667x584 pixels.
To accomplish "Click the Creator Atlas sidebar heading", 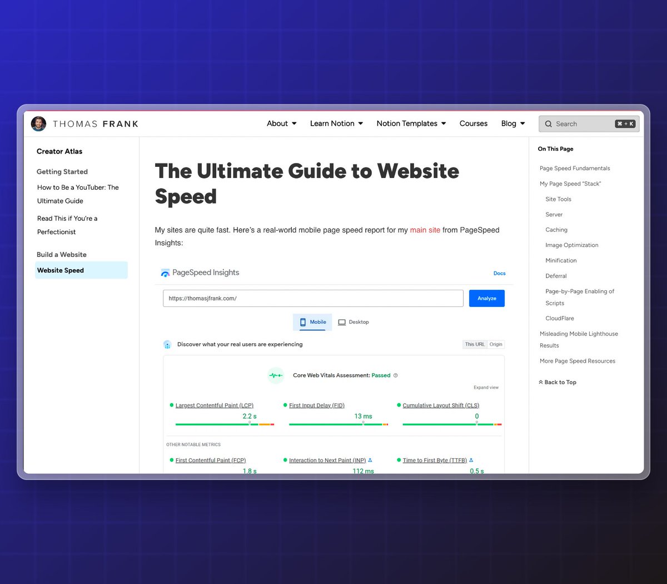I will click(59, 151).
